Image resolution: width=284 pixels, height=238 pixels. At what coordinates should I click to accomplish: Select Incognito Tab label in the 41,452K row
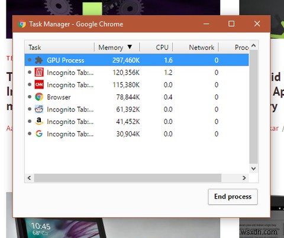(x=70, y=122)
